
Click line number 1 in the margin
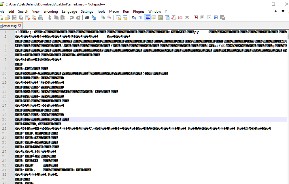coord(5,32)
